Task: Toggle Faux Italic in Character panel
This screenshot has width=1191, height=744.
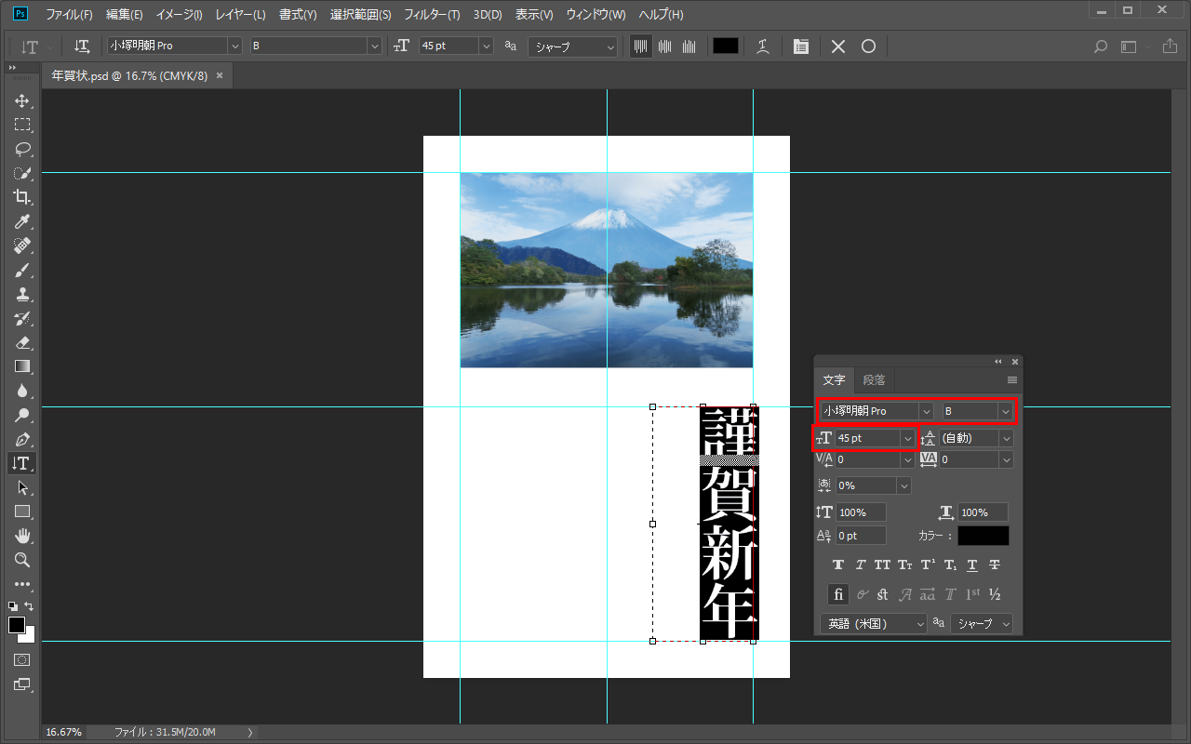Action: click(x=861, y=565)
